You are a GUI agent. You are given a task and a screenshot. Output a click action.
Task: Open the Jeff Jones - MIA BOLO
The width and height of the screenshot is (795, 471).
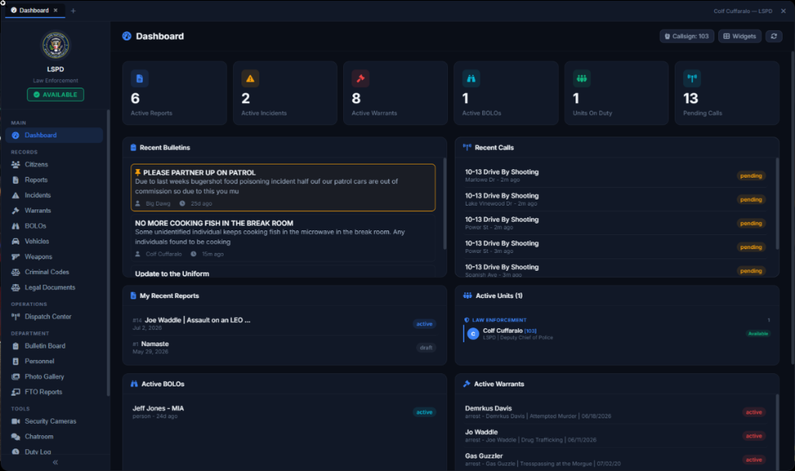coord(284,412)
